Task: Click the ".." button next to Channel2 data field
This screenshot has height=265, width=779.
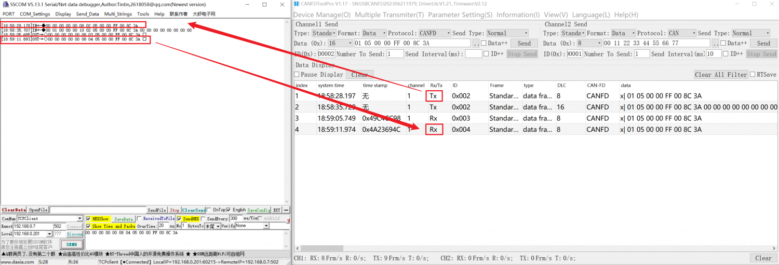Action: point(716,44)
